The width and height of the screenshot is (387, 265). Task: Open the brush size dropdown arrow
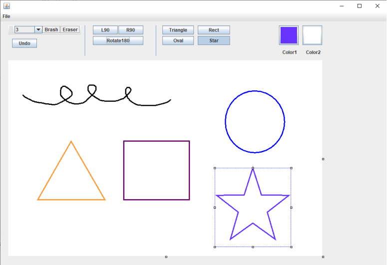38,29
